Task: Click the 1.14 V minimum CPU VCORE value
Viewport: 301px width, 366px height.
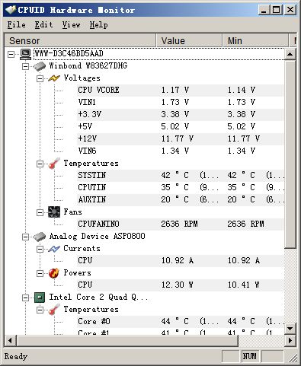Action: (x=242, y=90)
